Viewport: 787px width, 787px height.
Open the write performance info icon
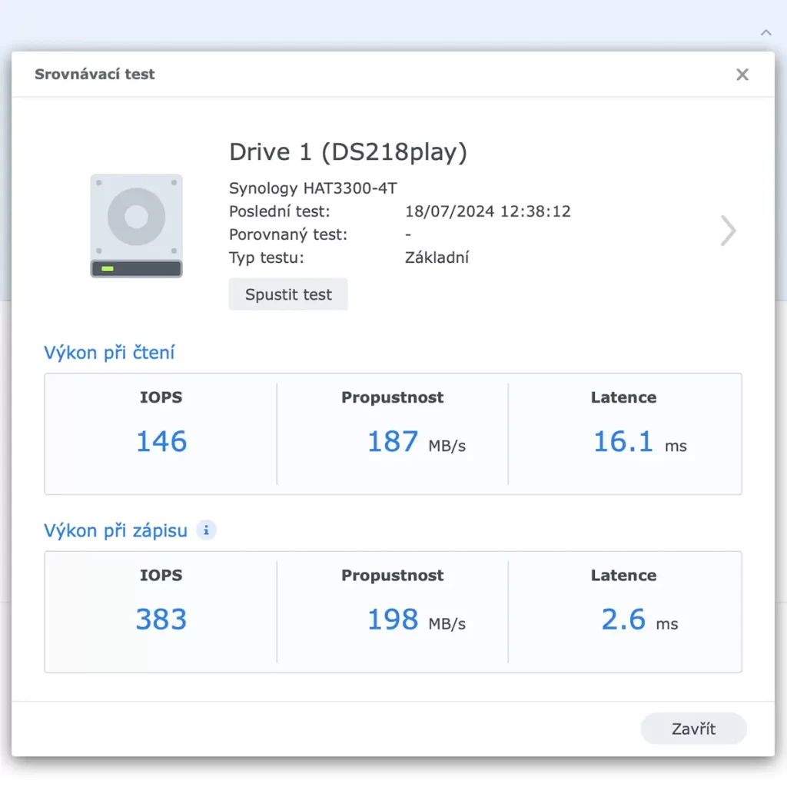point(206,530)
